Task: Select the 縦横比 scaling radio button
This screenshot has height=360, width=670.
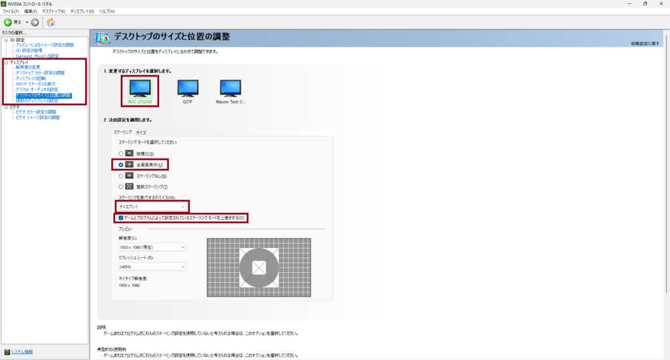Action: (x=121, y=153)
